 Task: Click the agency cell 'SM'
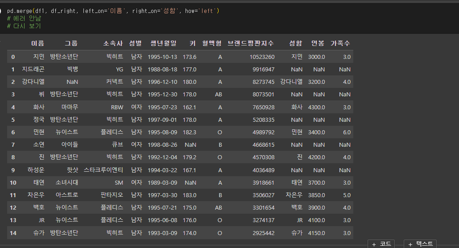[119, 183]
